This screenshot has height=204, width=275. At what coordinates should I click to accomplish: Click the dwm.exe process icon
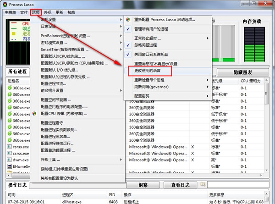pyautogui.click(x=10, y=160)
